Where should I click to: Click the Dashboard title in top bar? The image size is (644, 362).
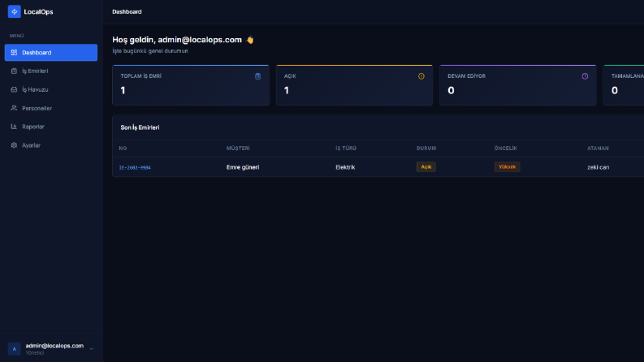pos(127,12)
